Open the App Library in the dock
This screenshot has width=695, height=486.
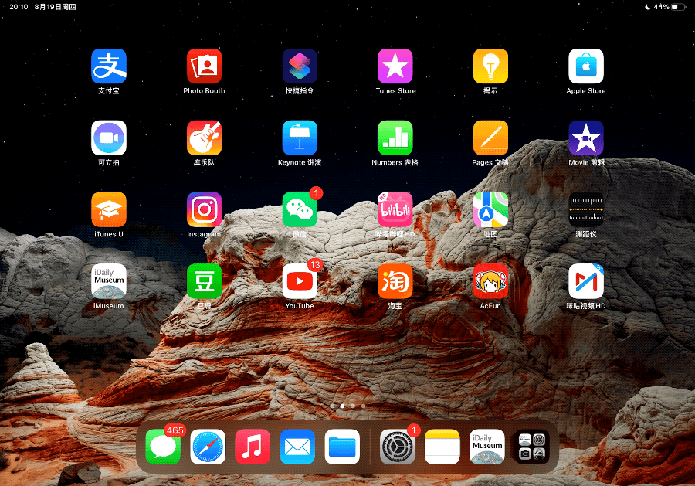pos(532,447)
